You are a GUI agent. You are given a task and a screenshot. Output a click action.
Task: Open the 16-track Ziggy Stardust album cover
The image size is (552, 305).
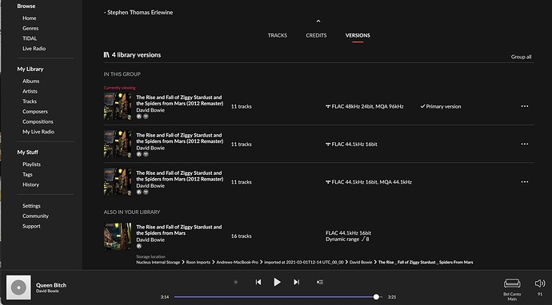pyautogui.click(x=118, y=236)
